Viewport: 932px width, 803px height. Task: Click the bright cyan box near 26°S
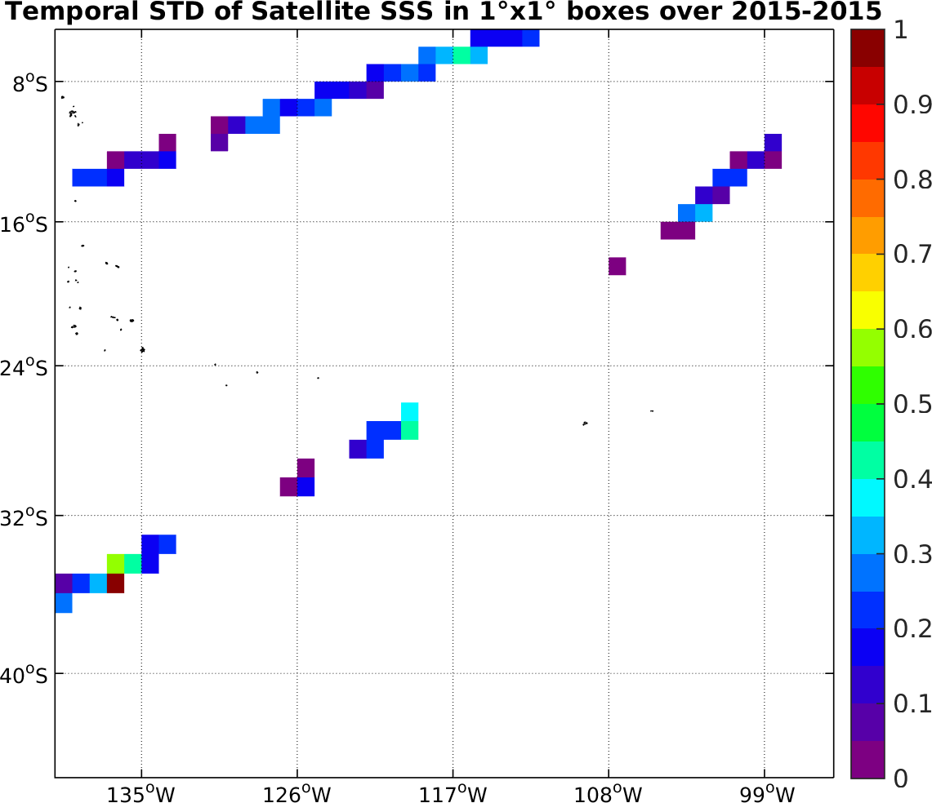(409, 411)
